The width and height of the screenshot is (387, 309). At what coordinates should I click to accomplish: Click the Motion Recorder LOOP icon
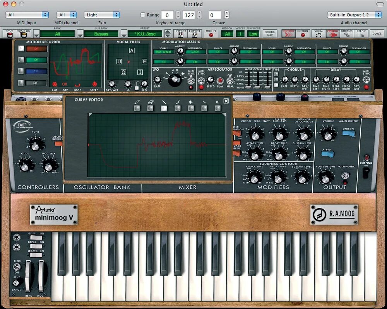click(x=77, y=85)
